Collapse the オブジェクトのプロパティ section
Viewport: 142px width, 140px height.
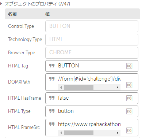pos(1,4)
